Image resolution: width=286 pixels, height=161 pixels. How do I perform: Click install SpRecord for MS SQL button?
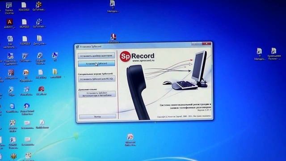pos(97,79)
